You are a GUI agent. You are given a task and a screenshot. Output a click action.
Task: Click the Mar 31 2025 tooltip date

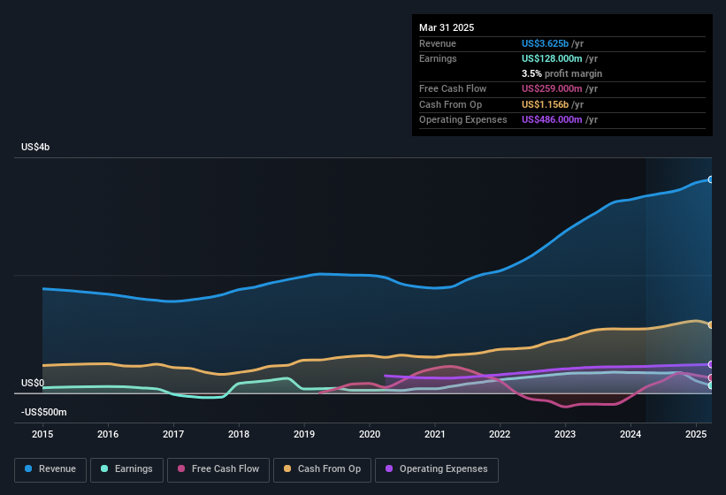(447, 27)
